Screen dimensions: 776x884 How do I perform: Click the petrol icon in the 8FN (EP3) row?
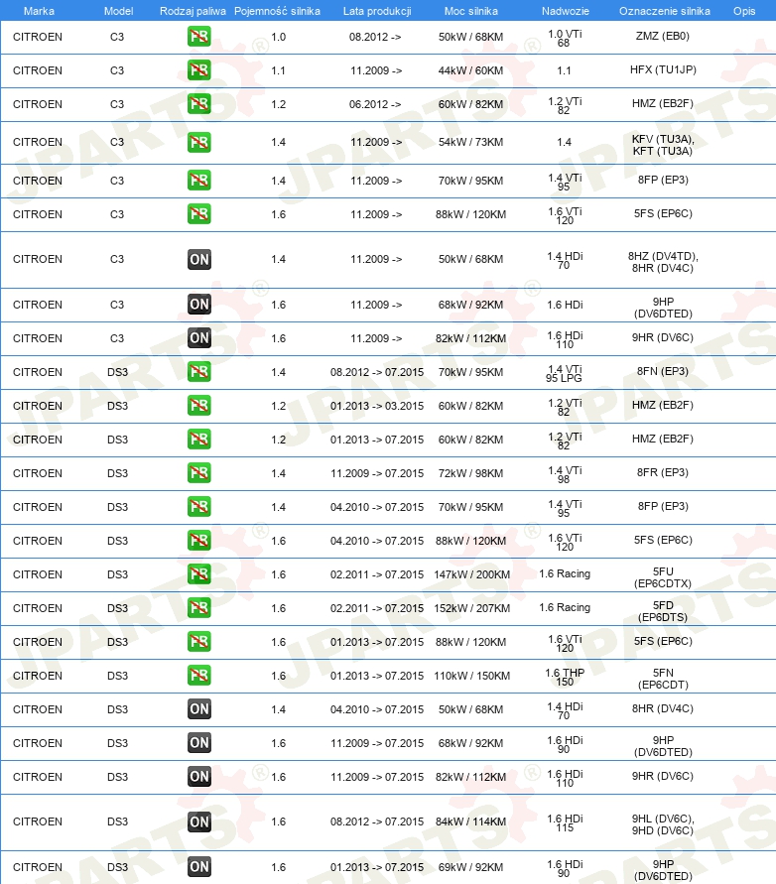coord(199,372)
